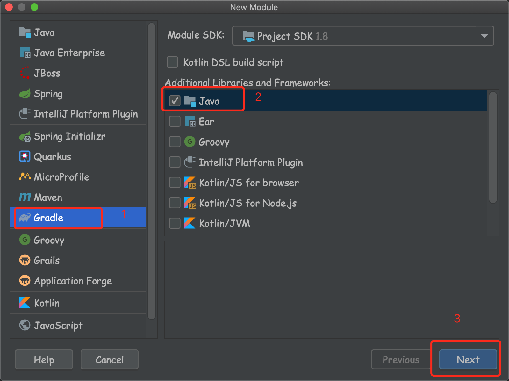The width and height of the screenshot is (509, 381).
Task: Click the Next button
Action: coord(468,360)
